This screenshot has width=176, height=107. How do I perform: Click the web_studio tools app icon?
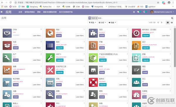pyautogui.click(x=50, y=70)
